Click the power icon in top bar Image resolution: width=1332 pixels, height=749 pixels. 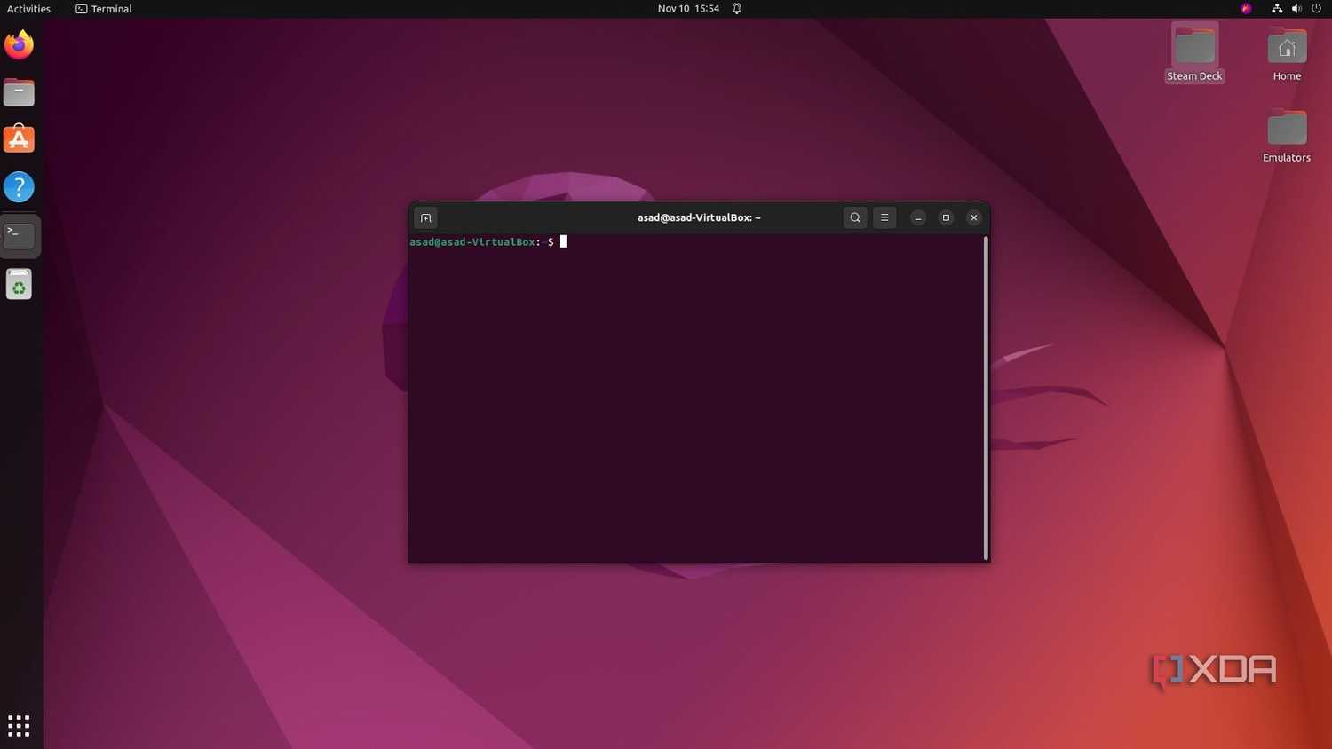click(x=1317, y=9)
